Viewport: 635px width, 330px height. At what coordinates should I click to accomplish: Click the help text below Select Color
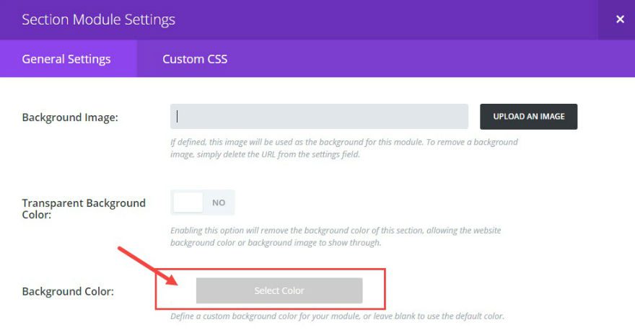336,316
